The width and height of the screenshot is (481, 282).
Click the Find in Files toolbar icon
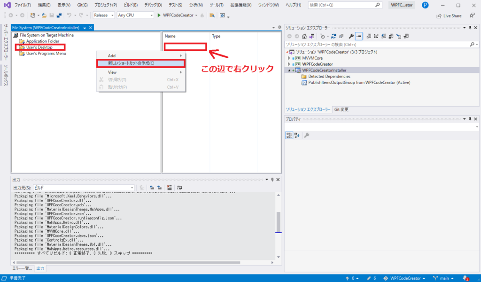(x=212, y=16)
